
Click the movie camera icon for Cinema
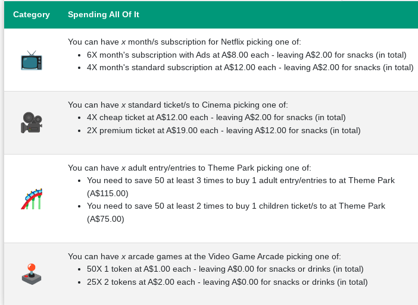tap(31, 122)
